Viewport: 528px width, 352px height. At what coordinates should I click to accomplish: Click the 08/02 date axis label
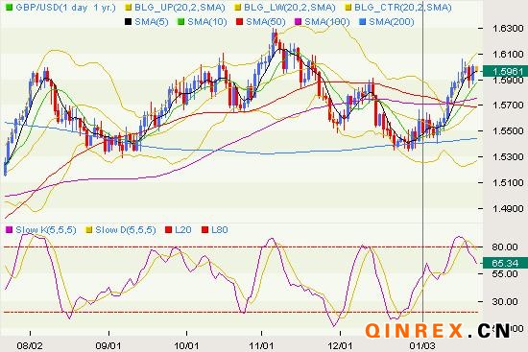tap(30, 345)
